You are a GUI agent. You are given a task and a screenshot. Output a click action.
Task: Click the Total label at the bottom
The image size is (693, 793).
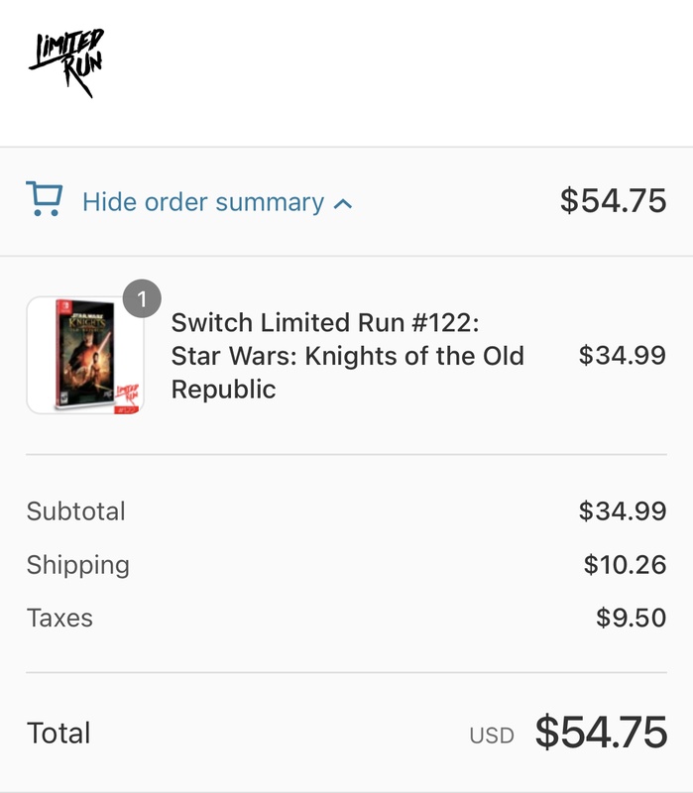pos(58,733)
